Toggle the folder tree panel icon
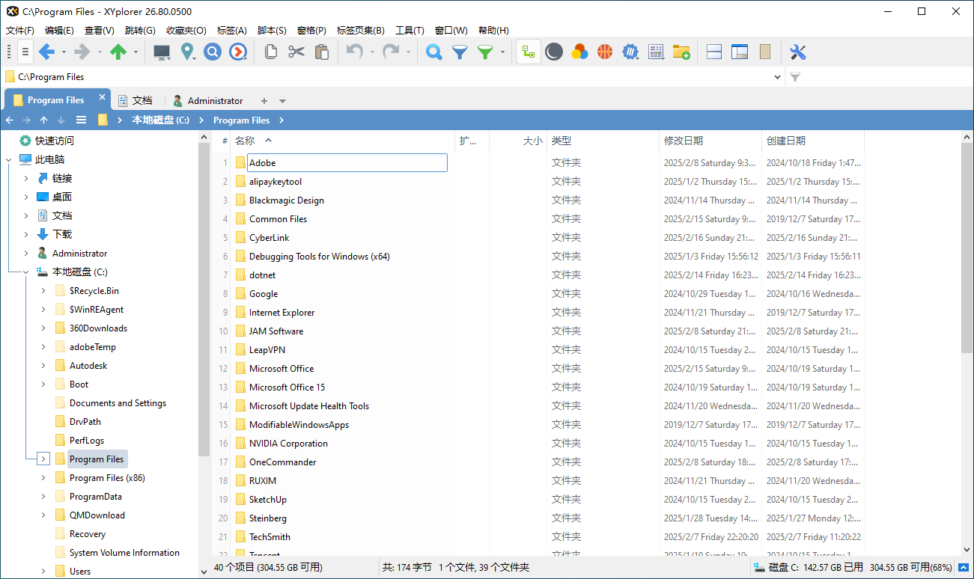Viewport: 974px width, 579px height. point(529,52)
